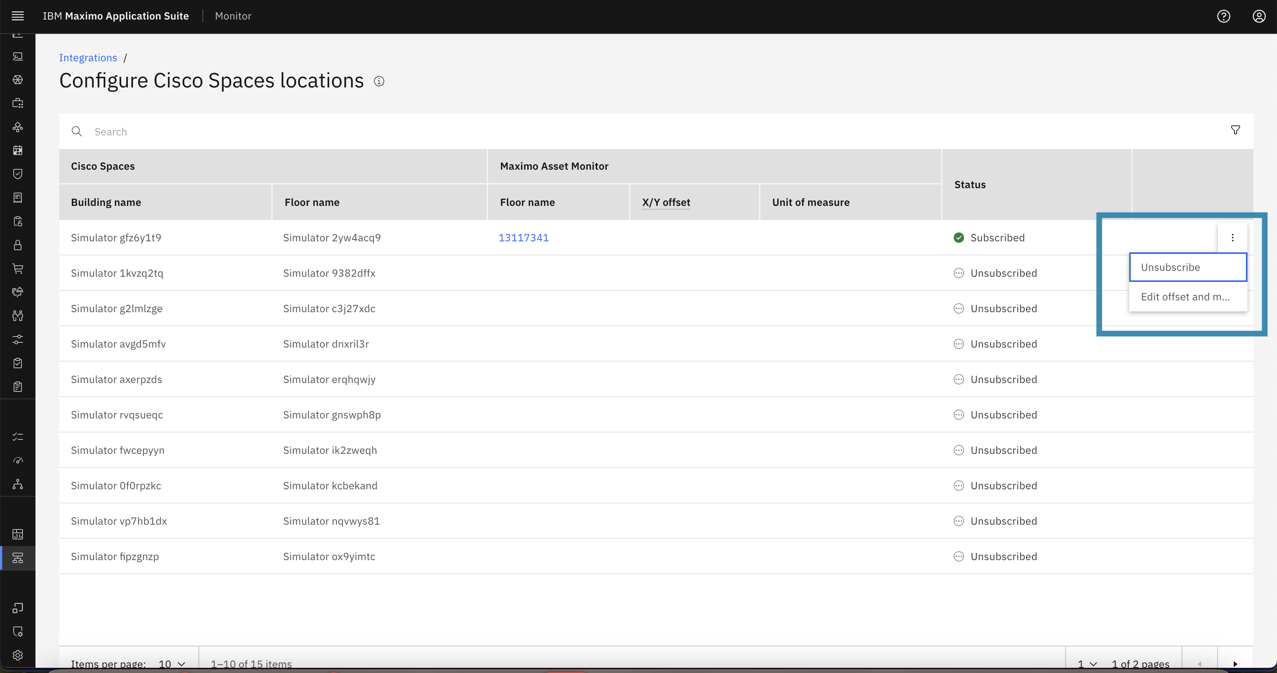Open the row overflow three-dot menu
1277x673 pixels.
pyautogui.click(x=1232, y=238)
